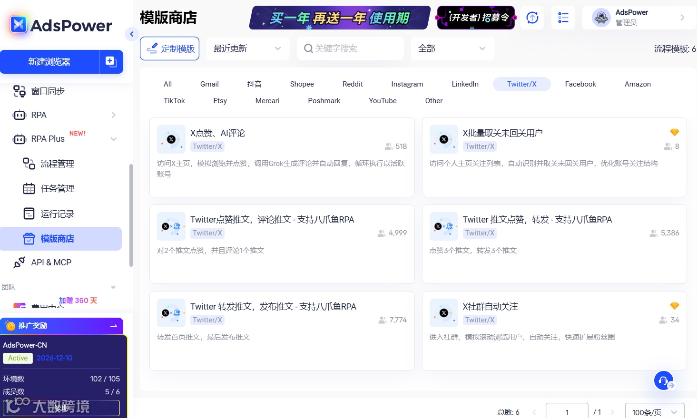This screenshot has width=697, height=418.
Task: Switch to the Etsy category tab
Action: [220, 101]
